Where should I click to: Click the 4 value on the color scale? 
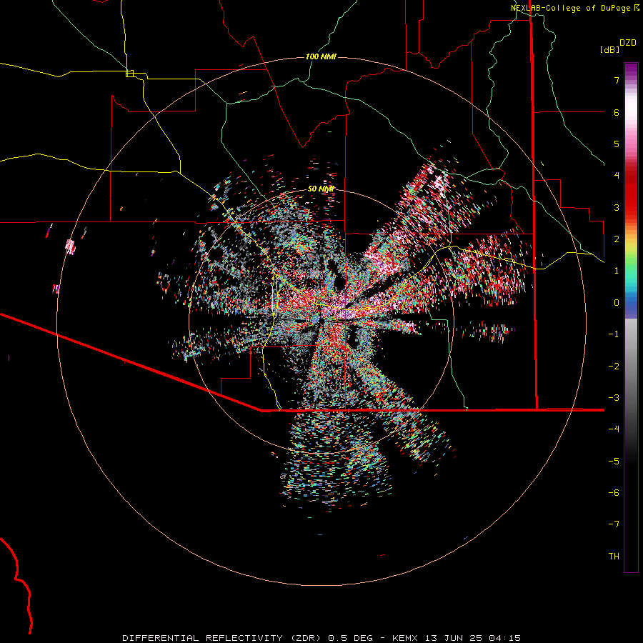tap(617, 176)
